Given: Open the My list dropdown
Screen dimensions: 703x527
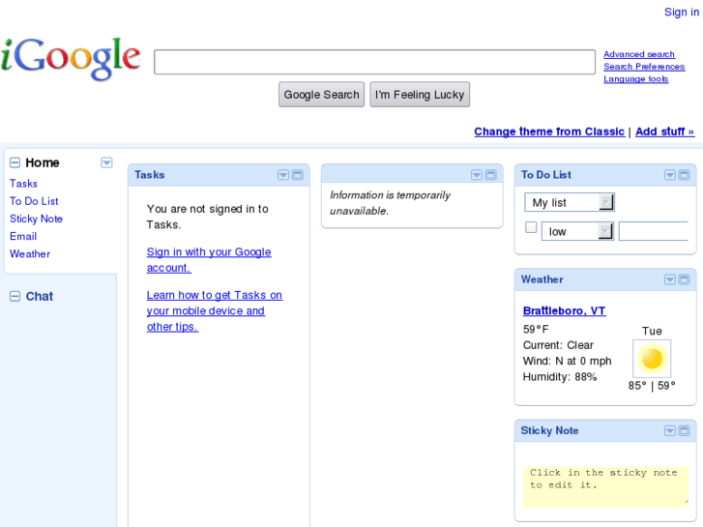Looking at the screenshot, I should pos(570,202).
